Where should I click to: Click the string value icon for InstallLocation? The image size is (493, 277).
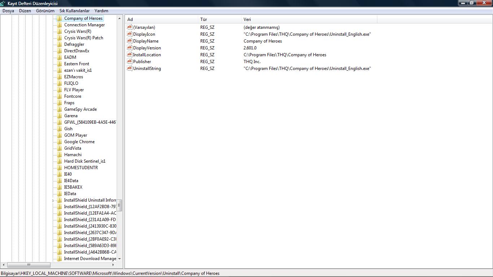(x=130, y=54)
